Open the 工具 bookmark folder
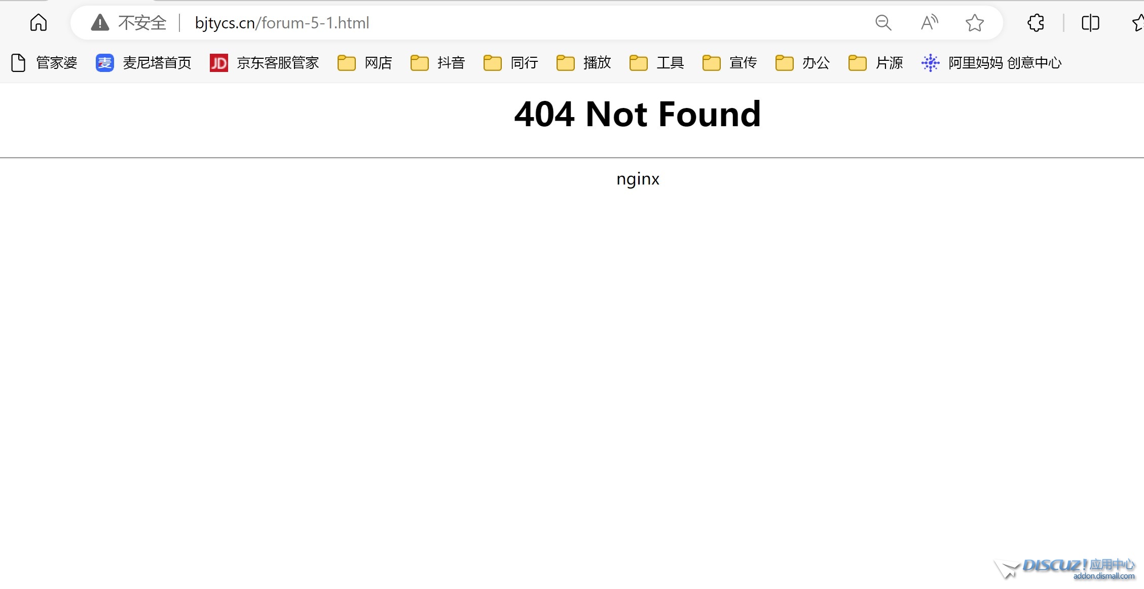Viewport: 1144px width, 589px height. pos(657,63)
